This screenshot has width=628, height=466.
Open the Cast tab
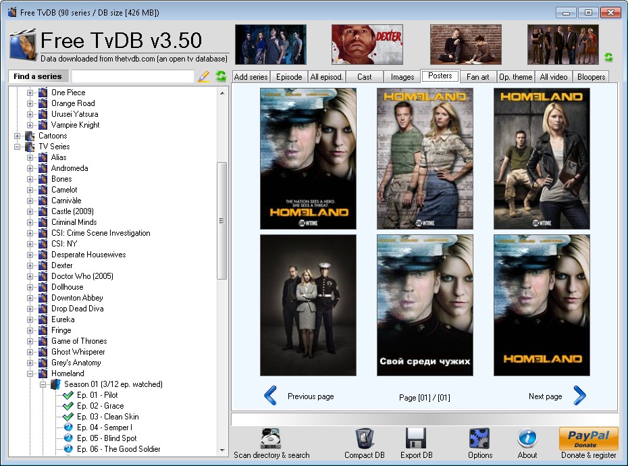point(364,76)
